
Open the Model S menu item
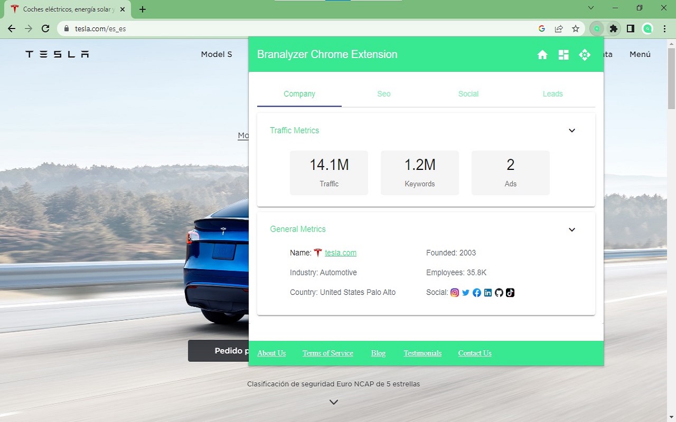pos(217,54)
